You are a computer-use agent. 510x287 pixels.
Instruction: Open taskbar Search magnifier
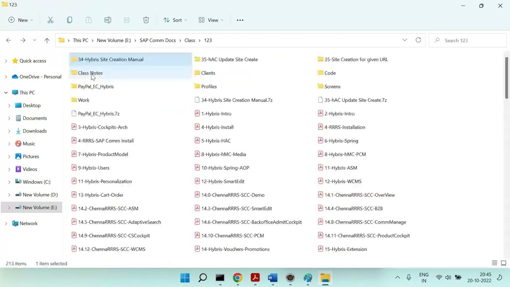pyautogui.click(x=202, y=277)
